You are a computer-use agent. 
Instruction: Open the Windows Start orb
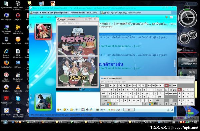tap(5, 122)
